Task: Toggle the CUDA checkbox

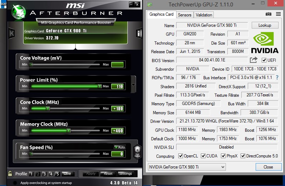Action: (203, 156)
